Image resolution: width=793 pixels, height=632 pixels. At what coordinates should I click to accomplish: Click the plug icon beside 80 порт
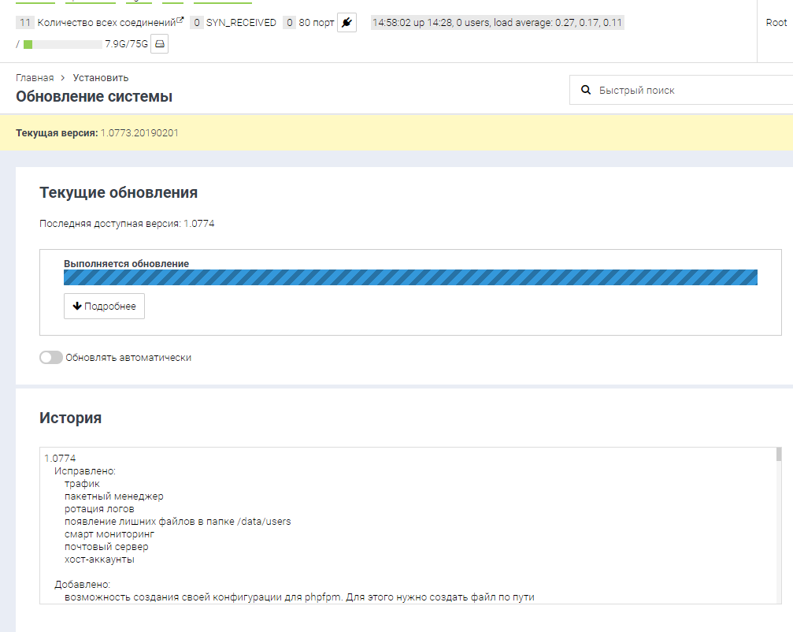click(x=346, y=23)
